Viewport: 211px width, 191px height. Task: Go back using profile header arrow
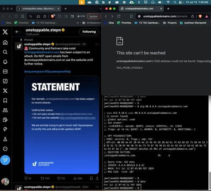point(17,32)
